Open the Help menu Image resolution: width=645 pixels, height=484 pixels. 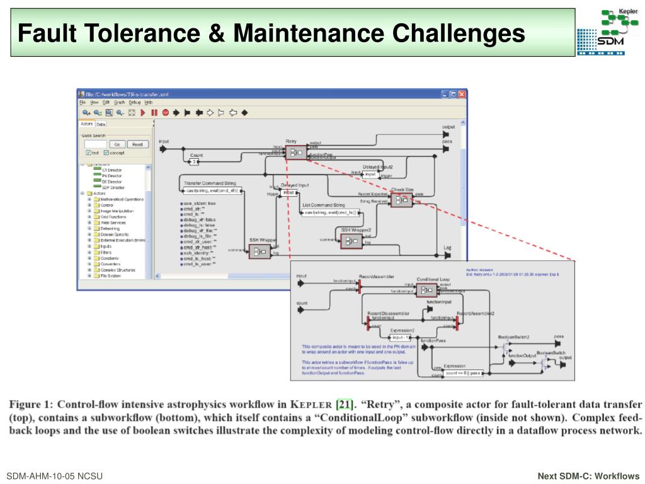click(149, 103)
